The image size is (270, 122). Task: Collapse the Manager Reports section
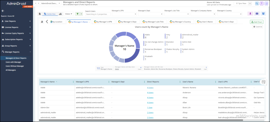pos(30,52)
